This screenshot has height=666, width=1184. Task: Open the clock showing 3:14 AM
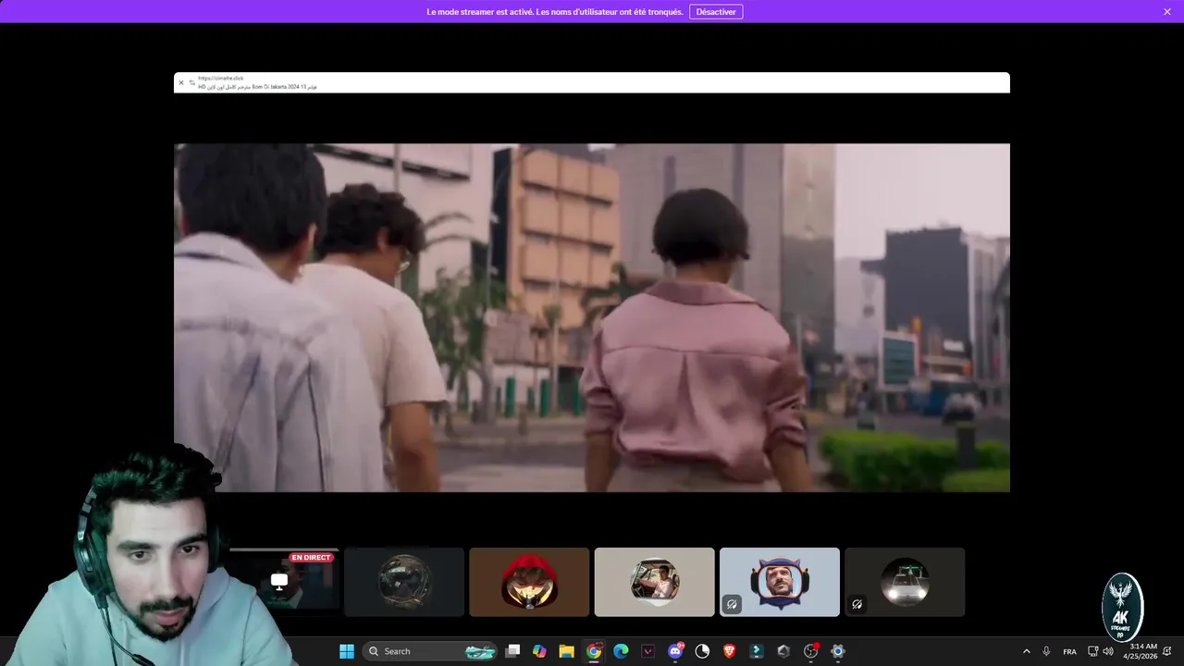click(x=1140, y=651)
